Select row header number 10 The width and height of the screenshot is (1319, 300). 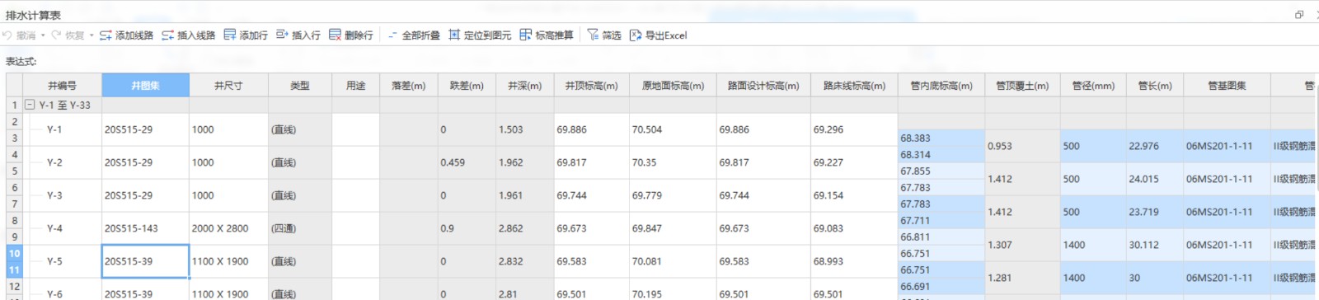tap(15, 253)
